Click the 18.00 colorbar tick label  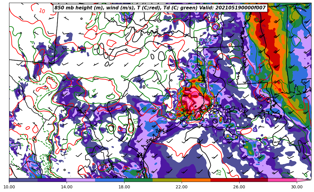[124, 187]
